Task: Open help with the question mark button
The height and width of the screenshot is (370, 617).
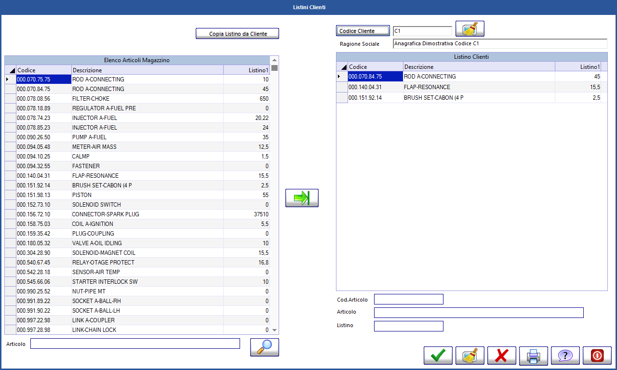Action: [565, 356]
